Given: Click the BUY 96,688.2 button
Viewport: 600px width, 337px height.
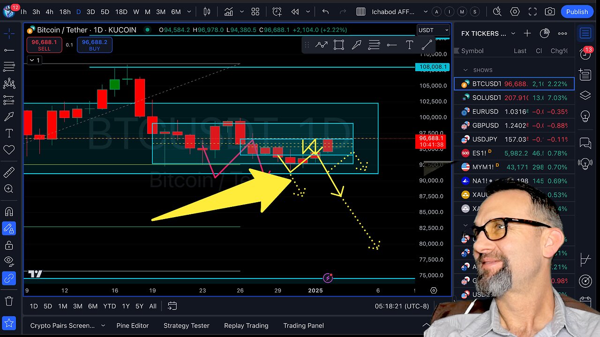Looking at the screenshot, I should click(94, 45).
